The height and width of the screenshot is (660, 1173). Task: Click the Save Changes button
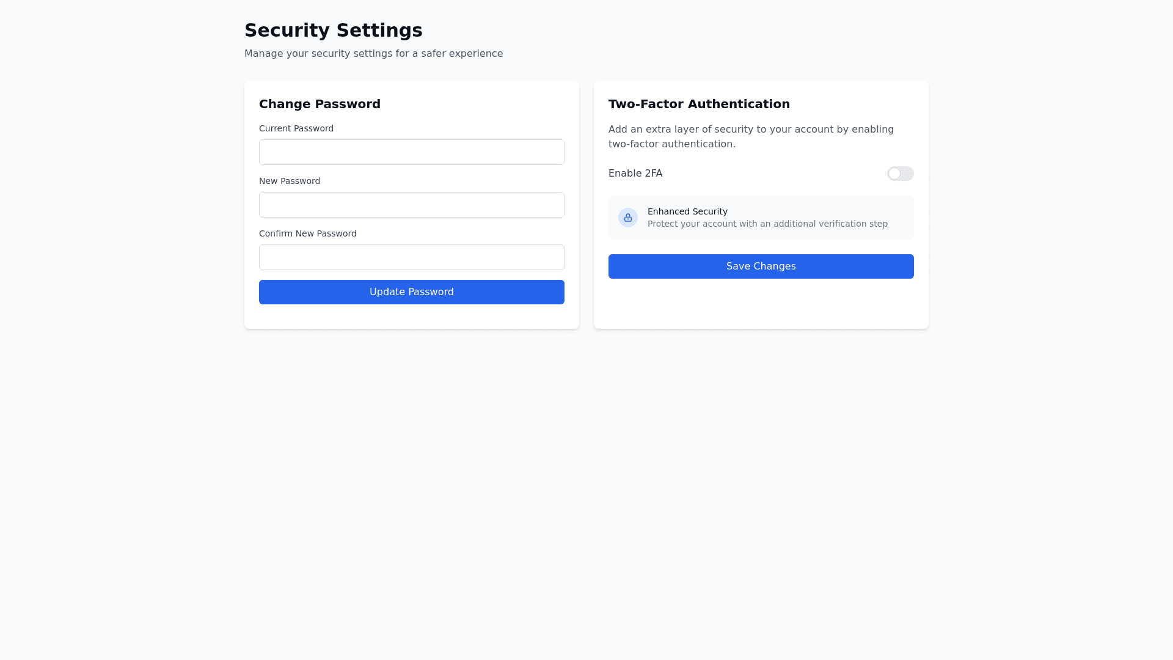click(761, 266)
